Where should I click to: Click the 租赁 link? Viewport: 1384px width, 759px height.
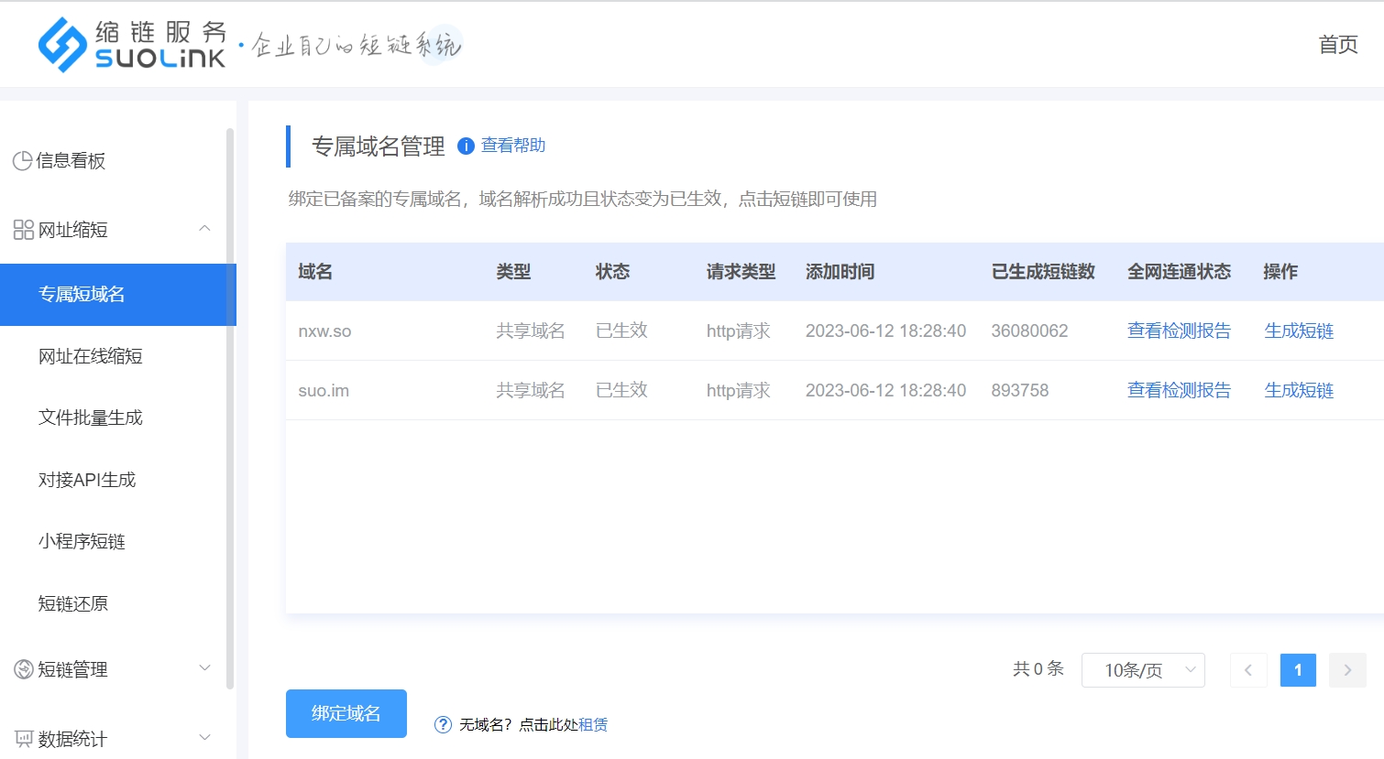[593, 724]
